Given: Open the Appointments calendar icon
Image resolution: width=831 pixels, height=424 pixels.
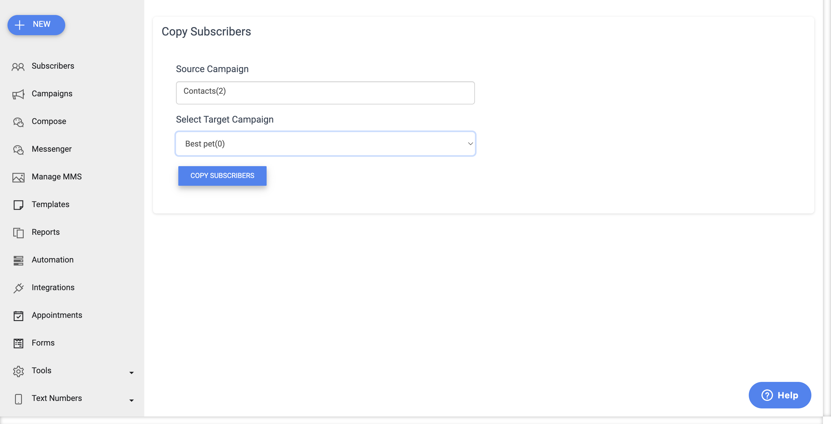Looking at the screenshot, I should 18,316.
